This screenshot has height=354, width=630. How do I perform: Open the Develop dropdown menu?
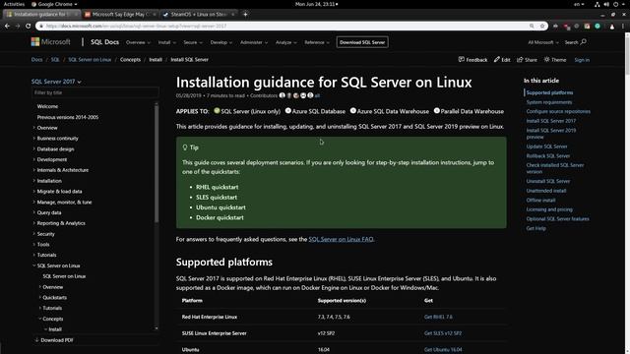pyautogui.click(x=220, y=42)
